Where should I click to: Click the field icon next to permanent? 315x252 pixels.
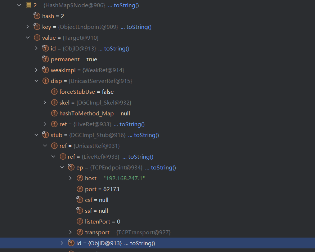45,59
